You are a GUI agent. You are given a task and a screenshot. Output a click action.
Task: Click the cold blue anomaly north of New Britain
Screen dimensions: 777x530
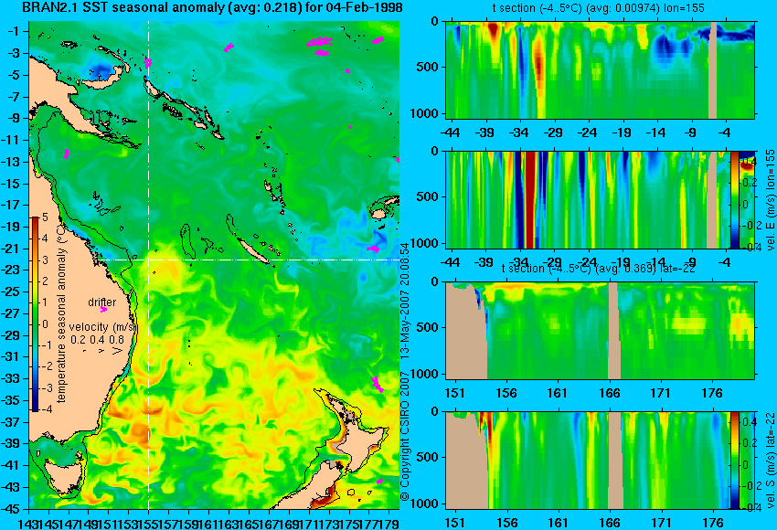coord(102,69)
